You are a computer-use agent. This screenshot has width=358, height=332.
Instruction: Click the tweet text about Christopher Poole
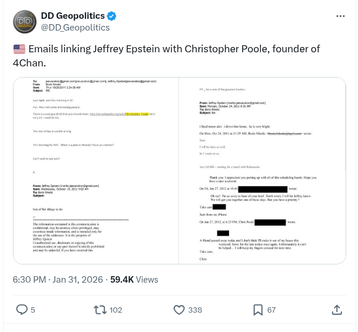[171, 55]
